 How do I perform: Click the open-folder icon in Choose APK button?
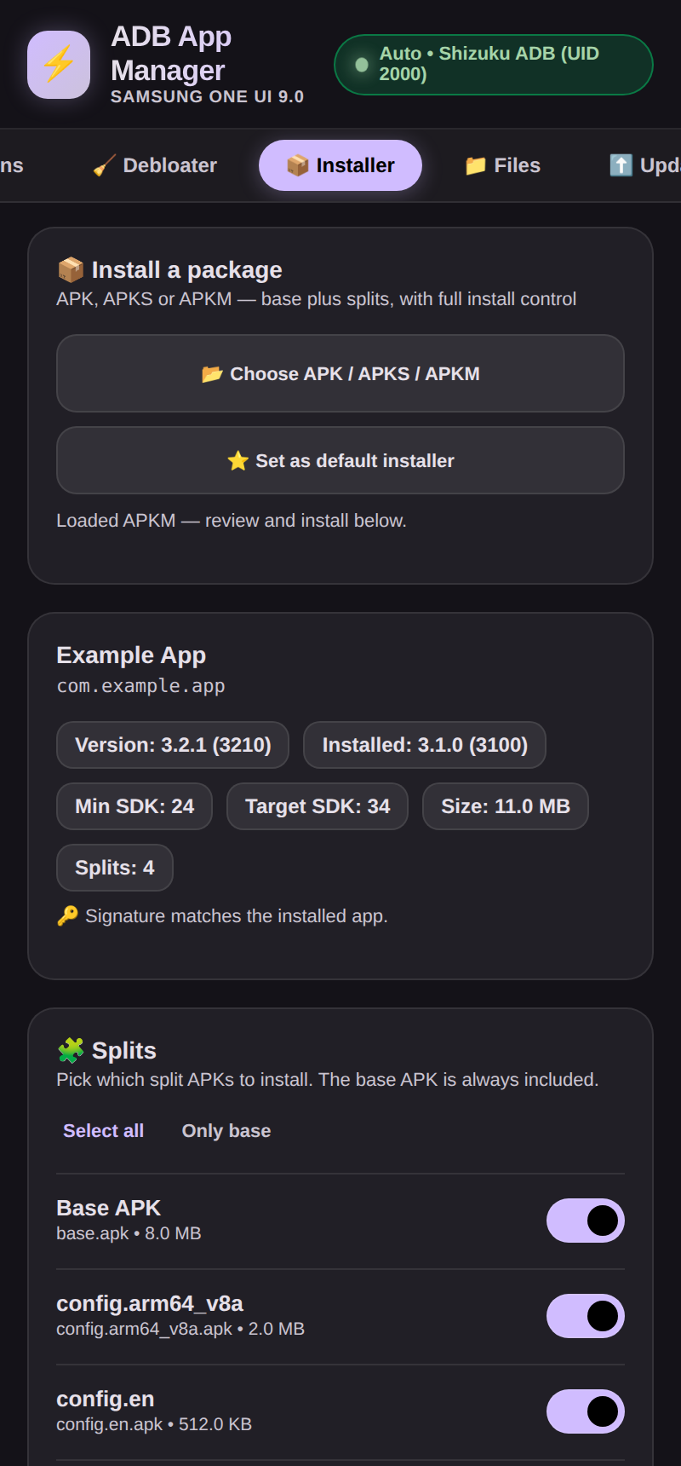pyautogui.click(x=212, y=374)
